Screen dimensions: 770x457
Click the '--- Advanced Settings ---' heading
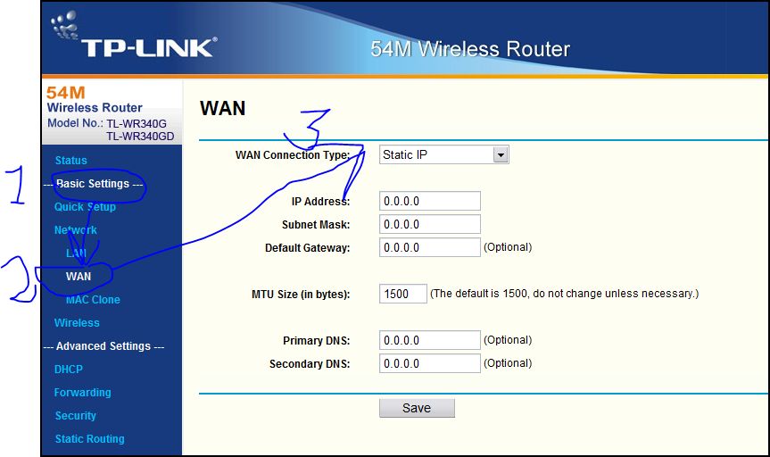point(103,346)
